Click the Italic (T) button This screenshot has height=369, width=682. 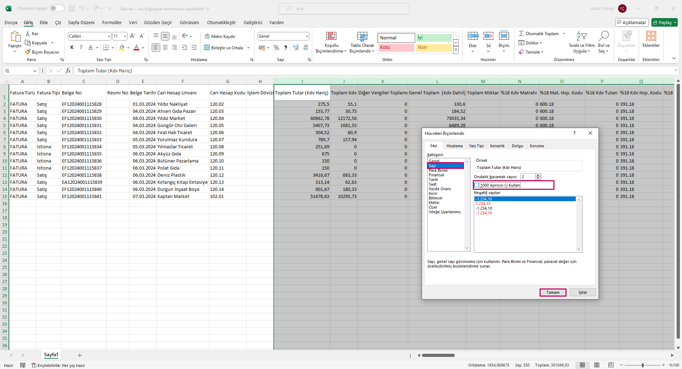coord(81,48)
